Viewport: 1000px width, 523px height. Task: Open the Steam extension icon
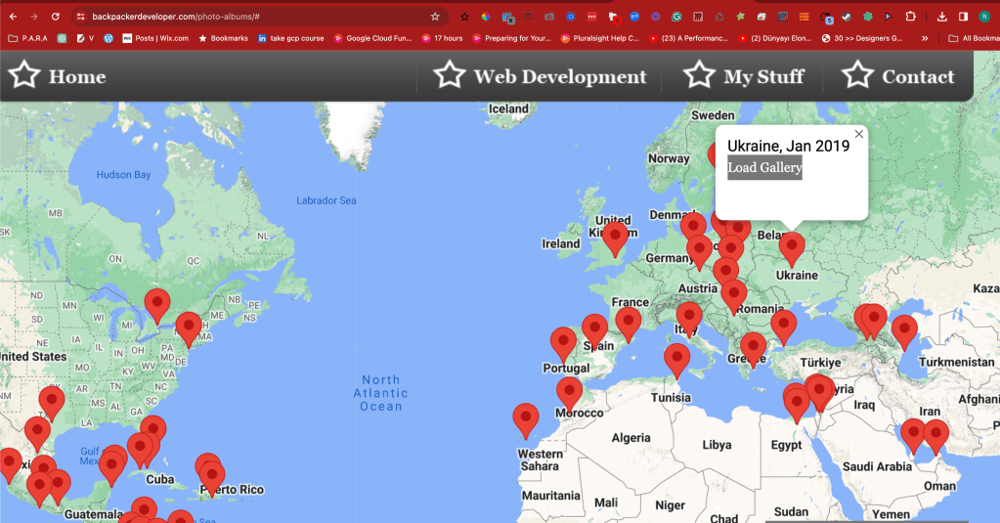(847, 17)
